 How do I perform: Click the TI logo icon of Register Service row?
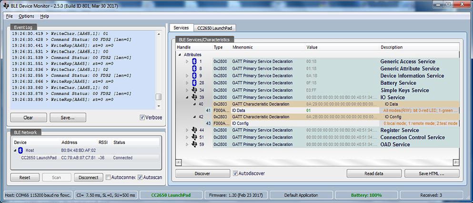pos(194,130)
